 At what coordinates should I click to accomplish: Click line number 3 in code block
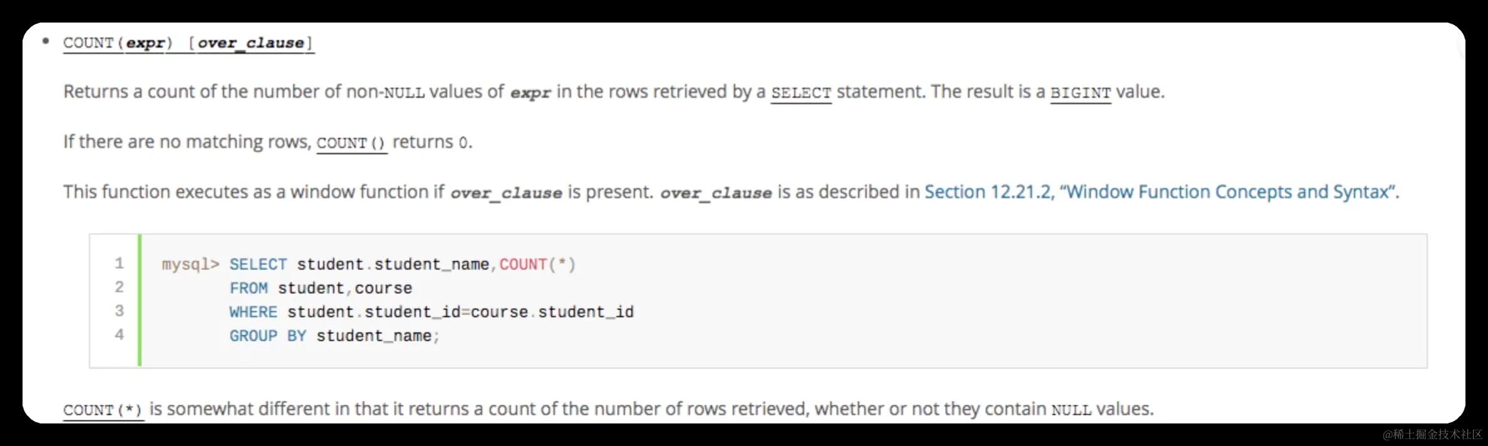coord(119,311)
